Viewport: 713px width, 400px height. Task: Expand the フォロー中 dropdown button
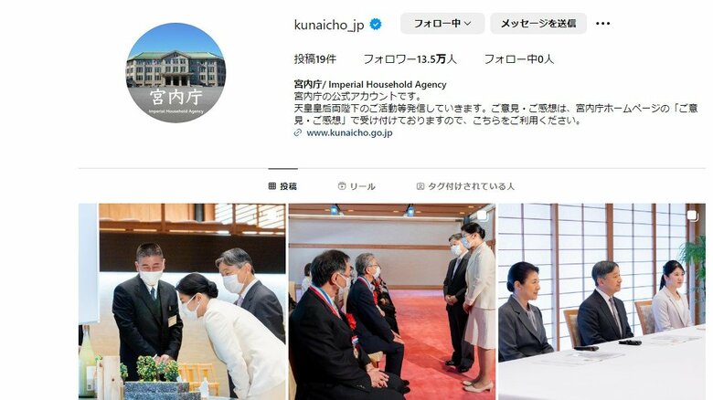coord(442,23)
